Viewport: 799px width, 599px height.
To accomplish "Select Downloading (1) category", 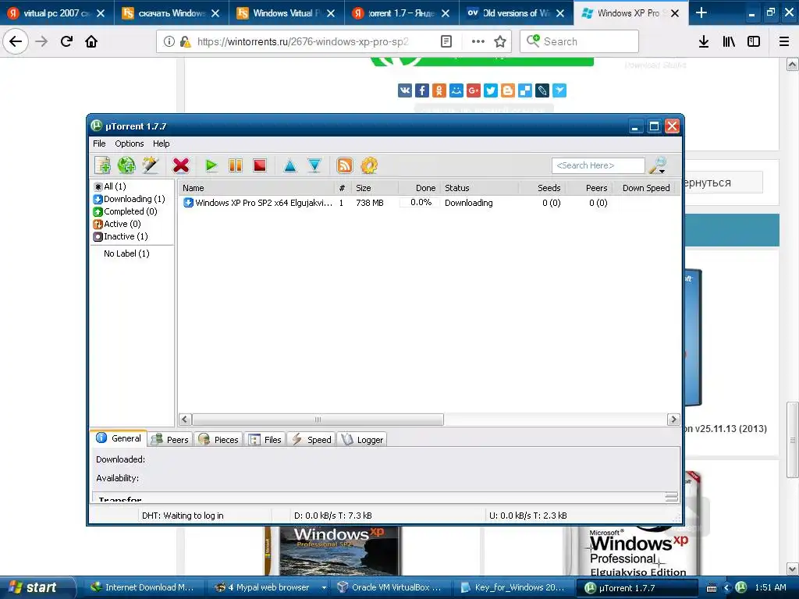I will (130, 199).
